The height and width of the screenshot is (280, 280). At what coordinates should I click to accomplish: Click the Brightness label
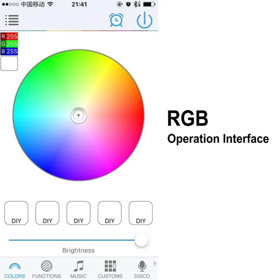(x=79, y=250)
